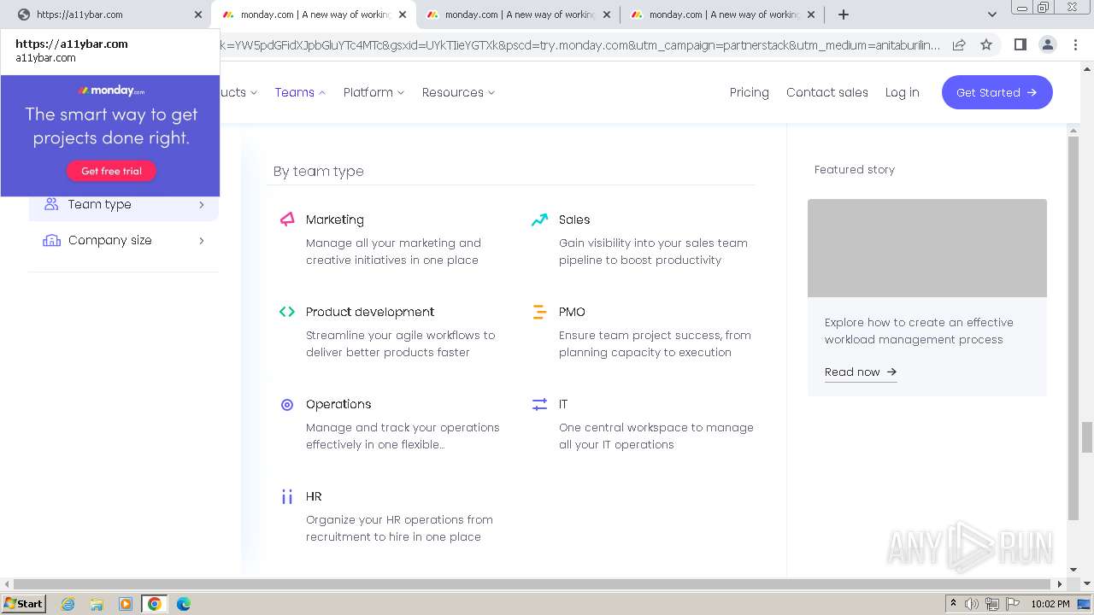
Task: Click the Get free trial button
Action: click(x=112, y=171)
